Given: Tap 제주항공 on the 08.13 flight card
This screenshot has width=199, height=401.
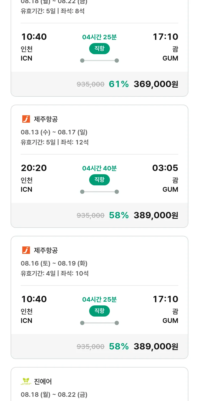Looking at the screenshot, I should [x=46, y=119].
